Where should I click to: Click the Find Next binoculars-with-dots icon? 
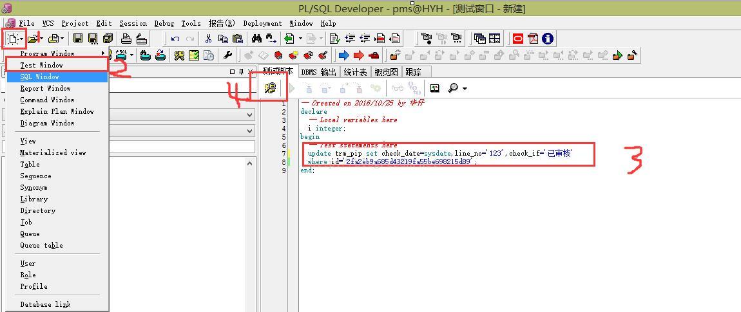(x=271, y=39)
